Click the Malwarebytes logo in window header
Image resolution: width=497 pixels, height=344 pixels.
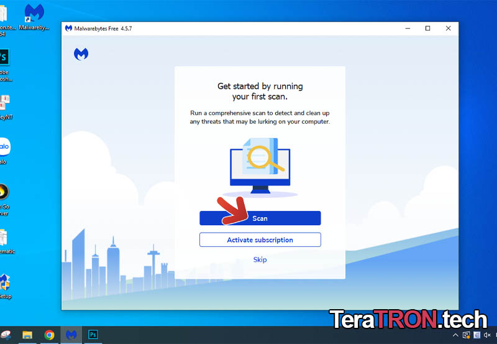click(x=81, y=54)
